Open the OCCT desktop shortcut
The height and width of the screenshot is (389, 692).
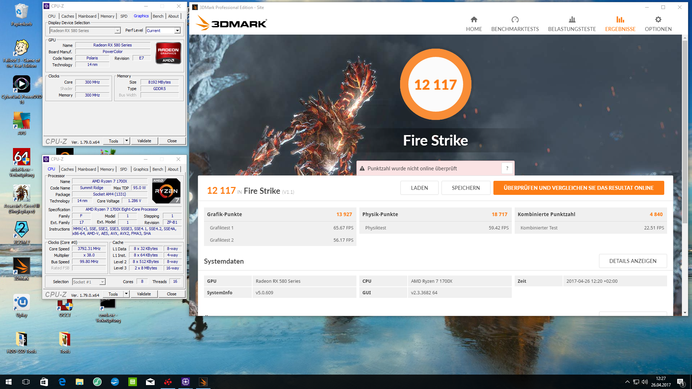click(x=65, y=306)
